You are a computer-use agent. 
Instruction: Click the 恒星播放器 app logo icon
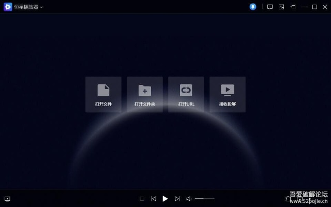tap(8, 7)
